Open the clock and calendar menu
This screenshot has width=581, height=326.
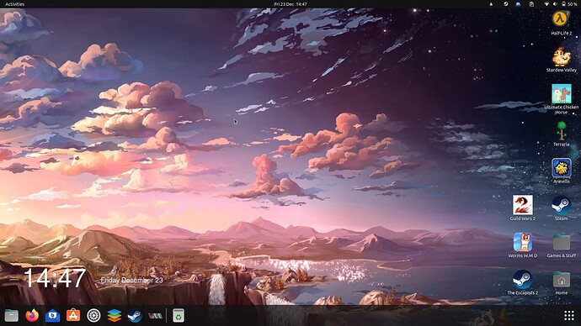click(290, 4)
